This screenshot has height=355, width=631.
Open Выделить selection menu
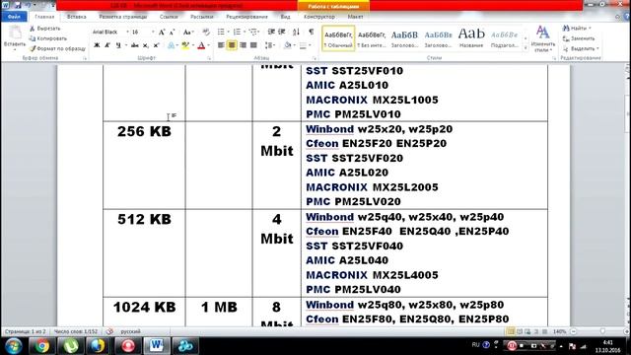(581, 48)
